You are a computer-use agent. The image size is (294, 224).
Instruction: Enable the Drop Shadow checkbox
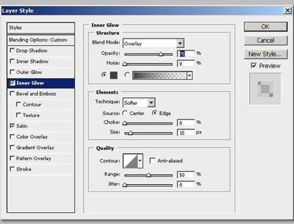click(x=12, y=51)
